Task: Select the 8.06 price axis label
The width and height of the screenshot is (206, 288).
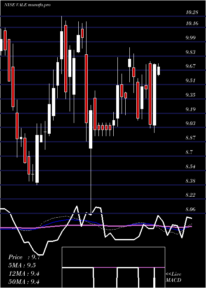Action: (190, 209)
